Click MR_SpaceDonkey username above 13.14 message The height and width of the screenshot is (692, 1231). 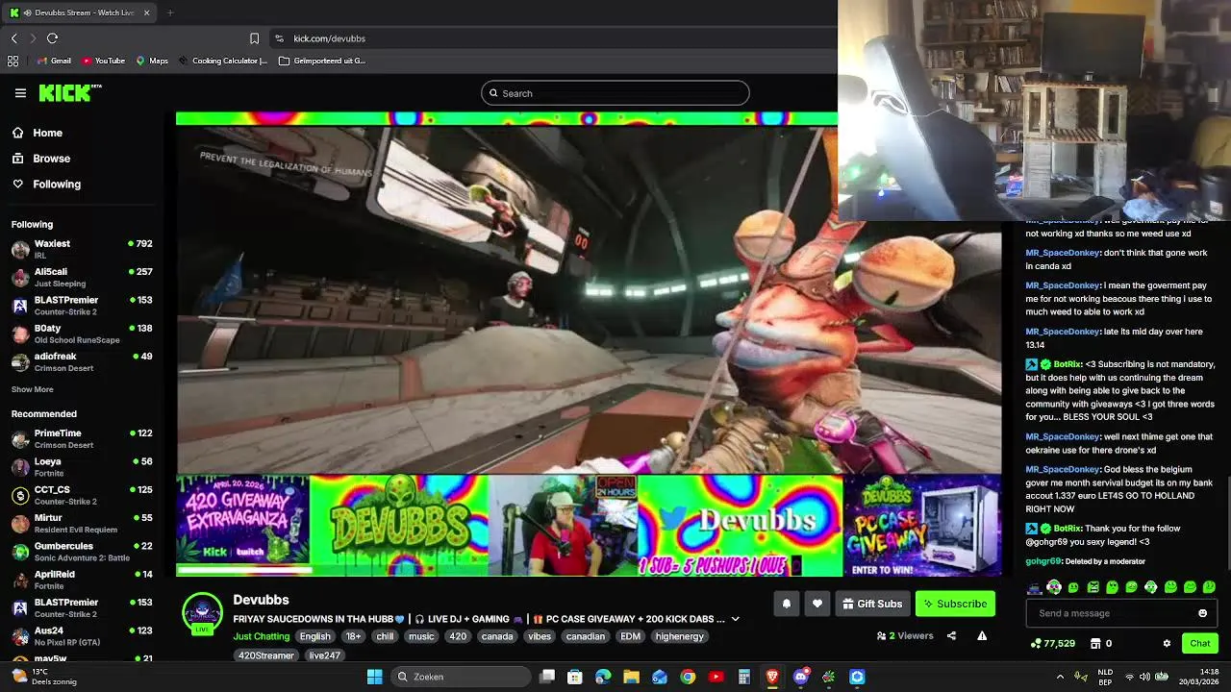(x=1063, y=332)
